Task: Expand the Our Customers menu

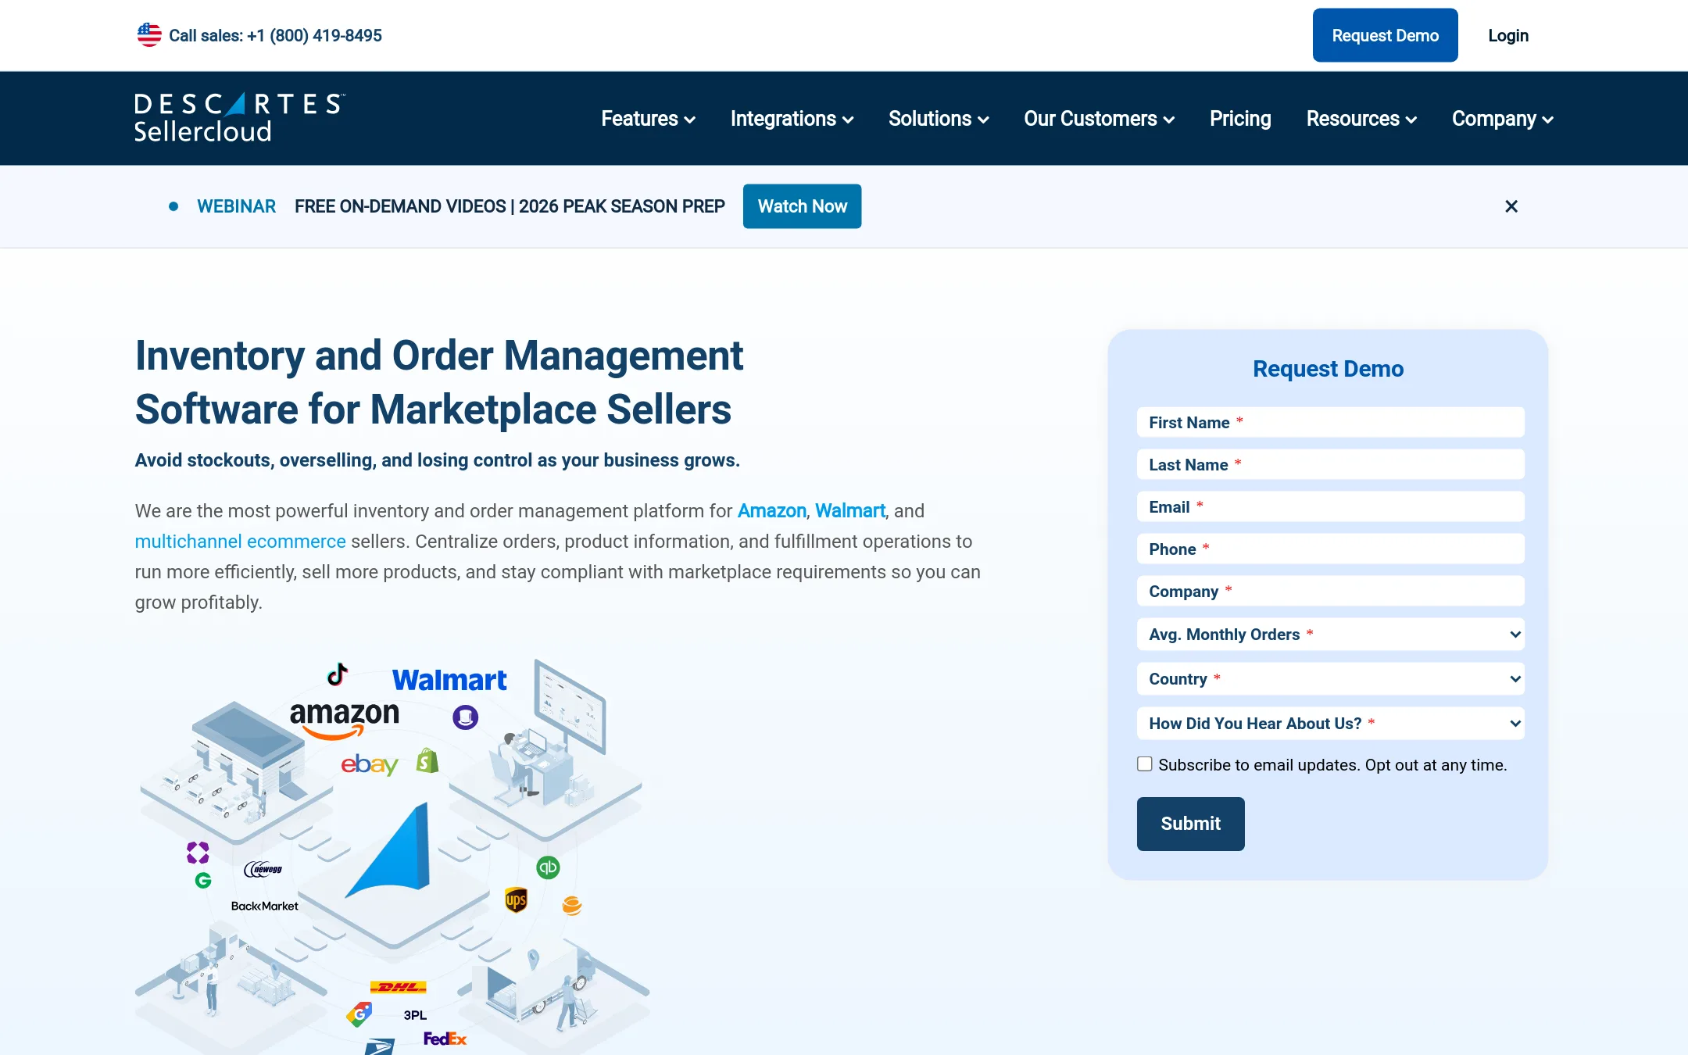Action: coord(1100,119)
